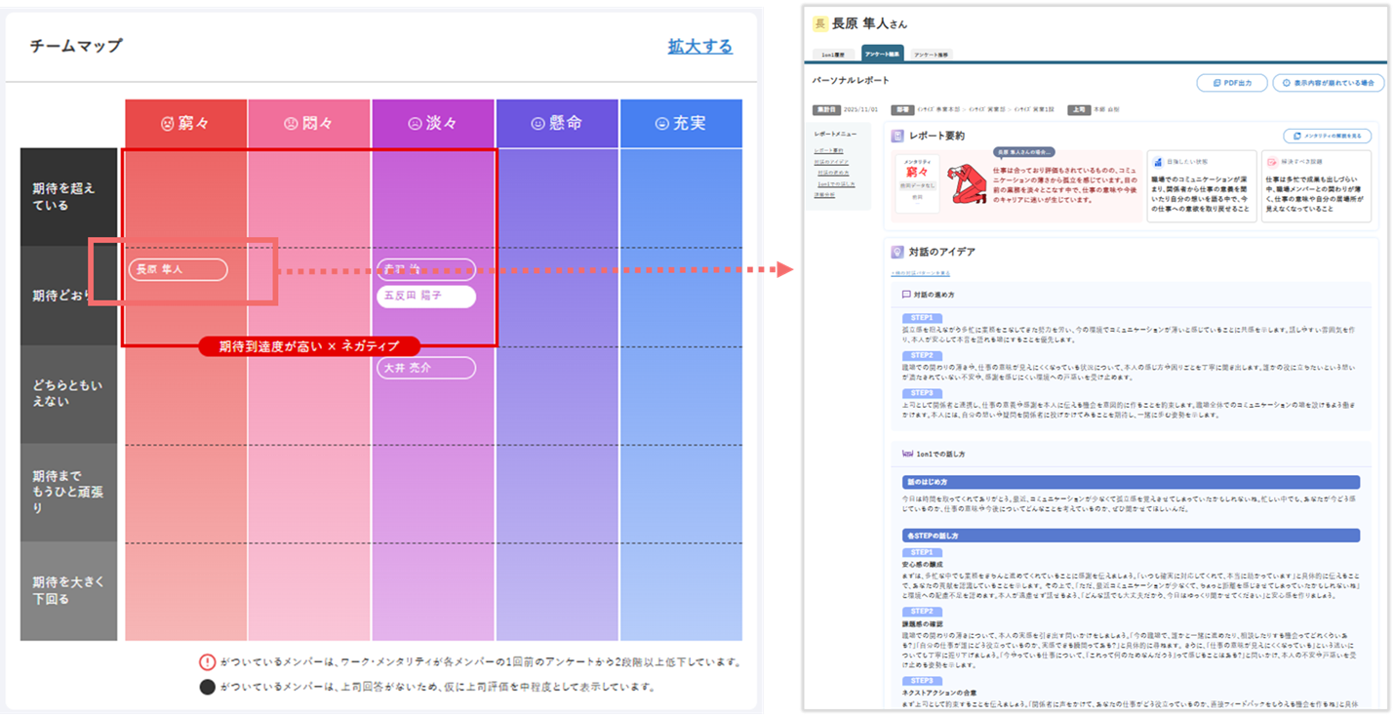Open 1on1での話し方 in report menu

(834, 183)
